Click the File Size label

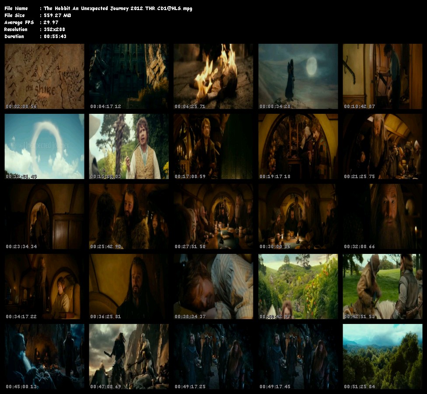(14, 15)
